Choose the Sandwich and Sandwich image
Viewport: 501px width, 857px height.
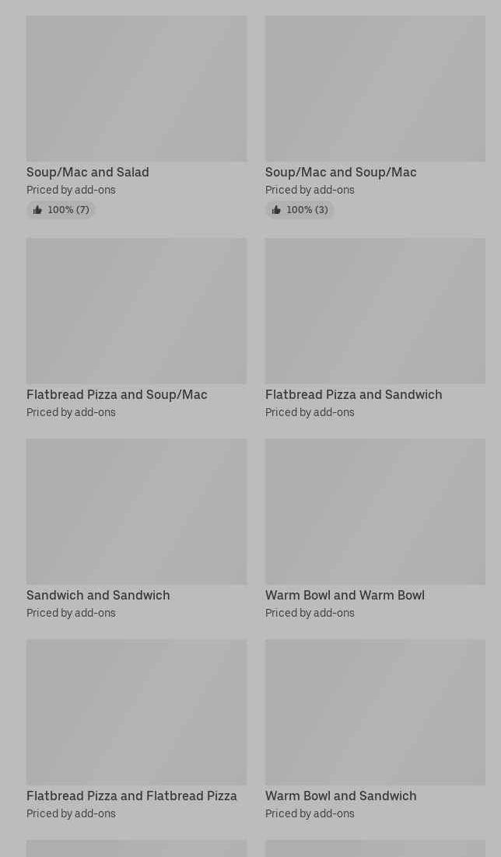(136, 512)
